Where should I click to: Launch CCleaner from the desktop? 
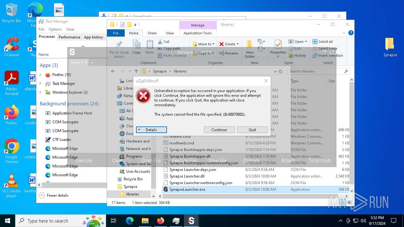pos(12,47)
